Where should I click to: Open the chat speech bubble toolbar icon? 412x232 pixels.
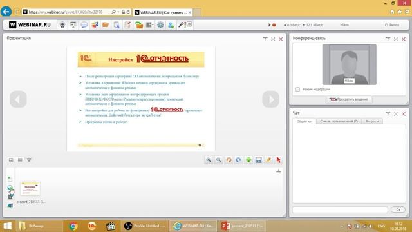click(x=84, y=24)
